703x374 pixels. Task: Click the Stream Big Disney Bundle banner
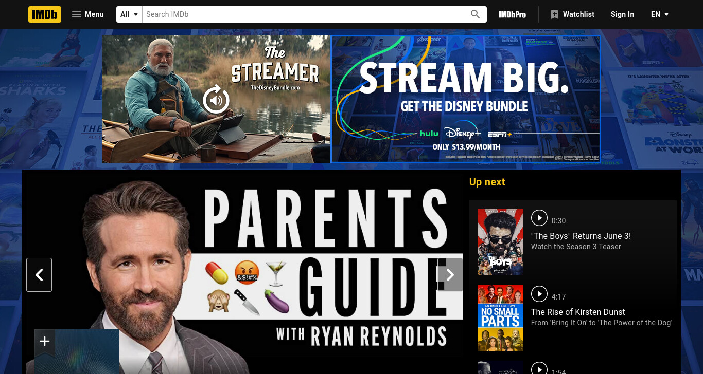click(x=466, y=99)
